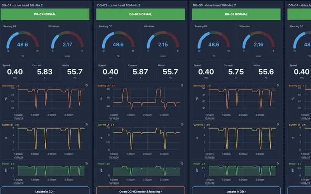
Task: Click the DG-01 Current L1 line chart
Action: pos(51,139)
